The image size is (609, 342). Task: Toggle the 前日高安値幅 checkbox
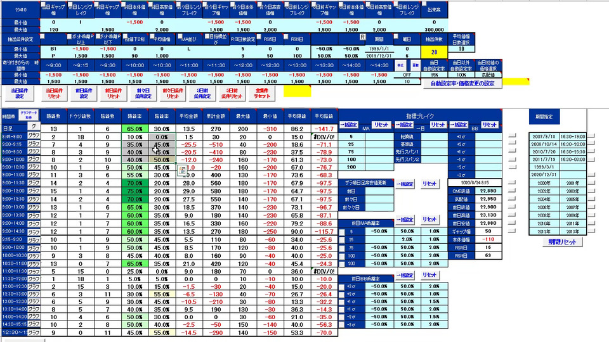coord(152,4)
